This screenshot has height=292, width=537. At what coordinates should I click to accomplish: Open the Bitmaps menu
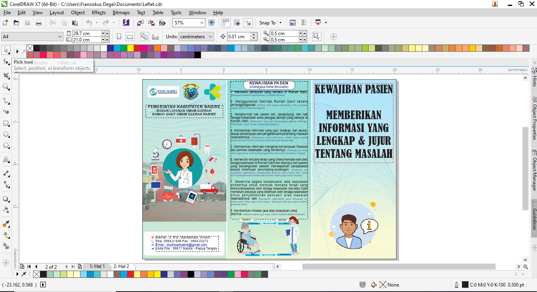click(121, 13)
